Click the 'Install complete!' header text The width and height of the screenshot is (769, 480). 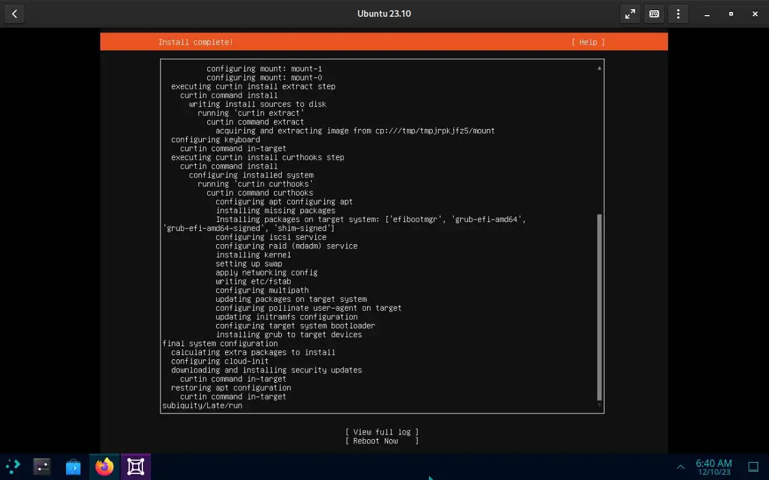coord(196,42)
